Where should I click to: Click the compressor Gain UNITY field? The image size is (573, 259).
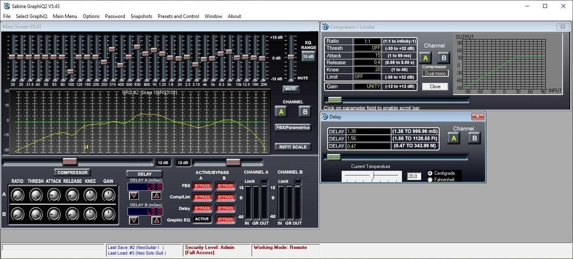(x=367, y=86)
